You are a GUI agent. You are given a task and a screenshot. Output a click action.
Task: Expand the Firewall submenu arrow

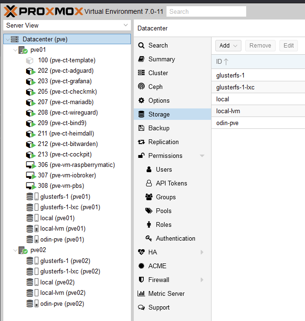202,280
